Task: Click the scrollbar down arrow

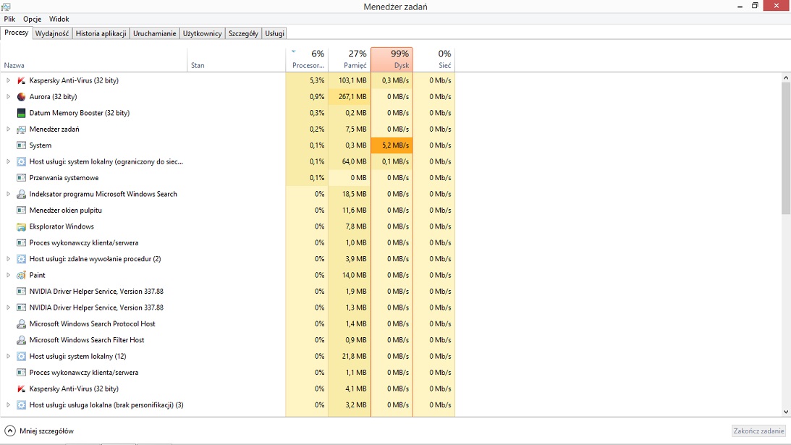Action: point(786,412)
